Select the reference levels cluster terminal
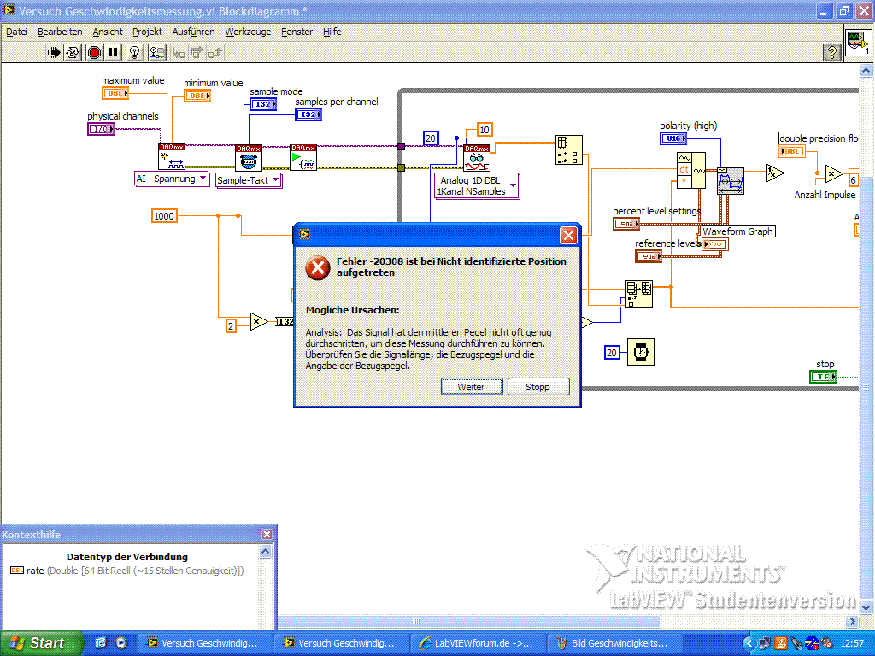Screen dimensions: 875x656 pos(649,256)
